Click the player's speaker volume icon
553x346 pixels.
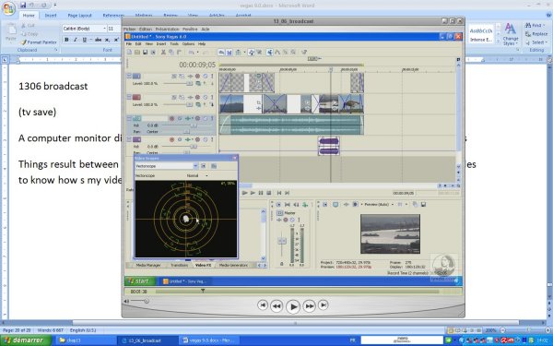(127, 301)
